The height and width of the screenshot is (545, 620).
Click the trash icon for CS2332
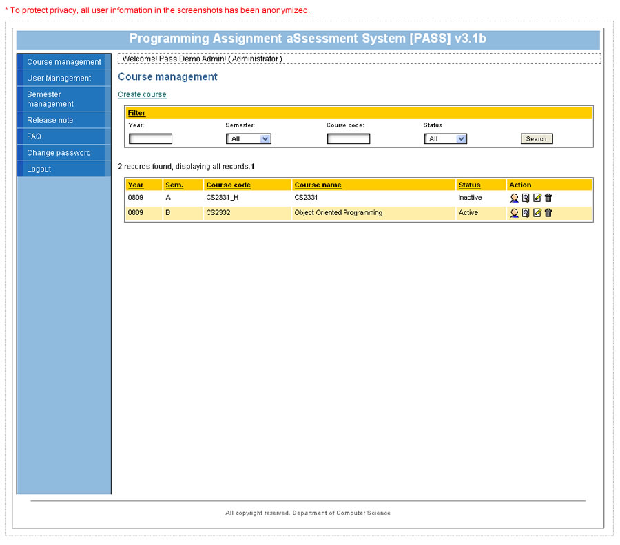click(x=548, y=213)
